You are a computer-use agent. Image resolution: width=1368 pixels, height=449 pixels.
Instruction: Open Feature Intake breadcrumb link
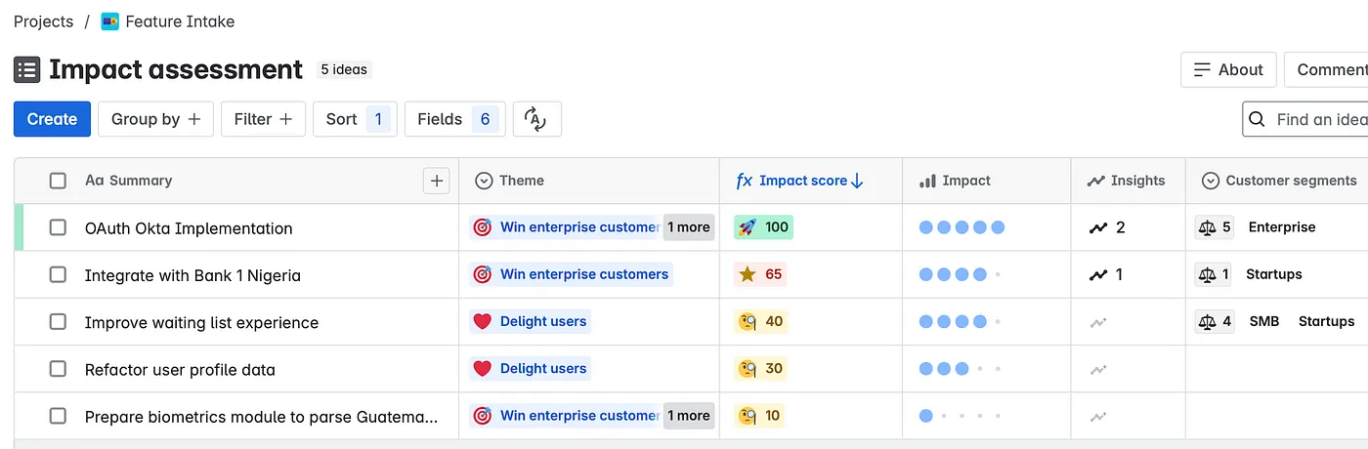tap(180, 20)
